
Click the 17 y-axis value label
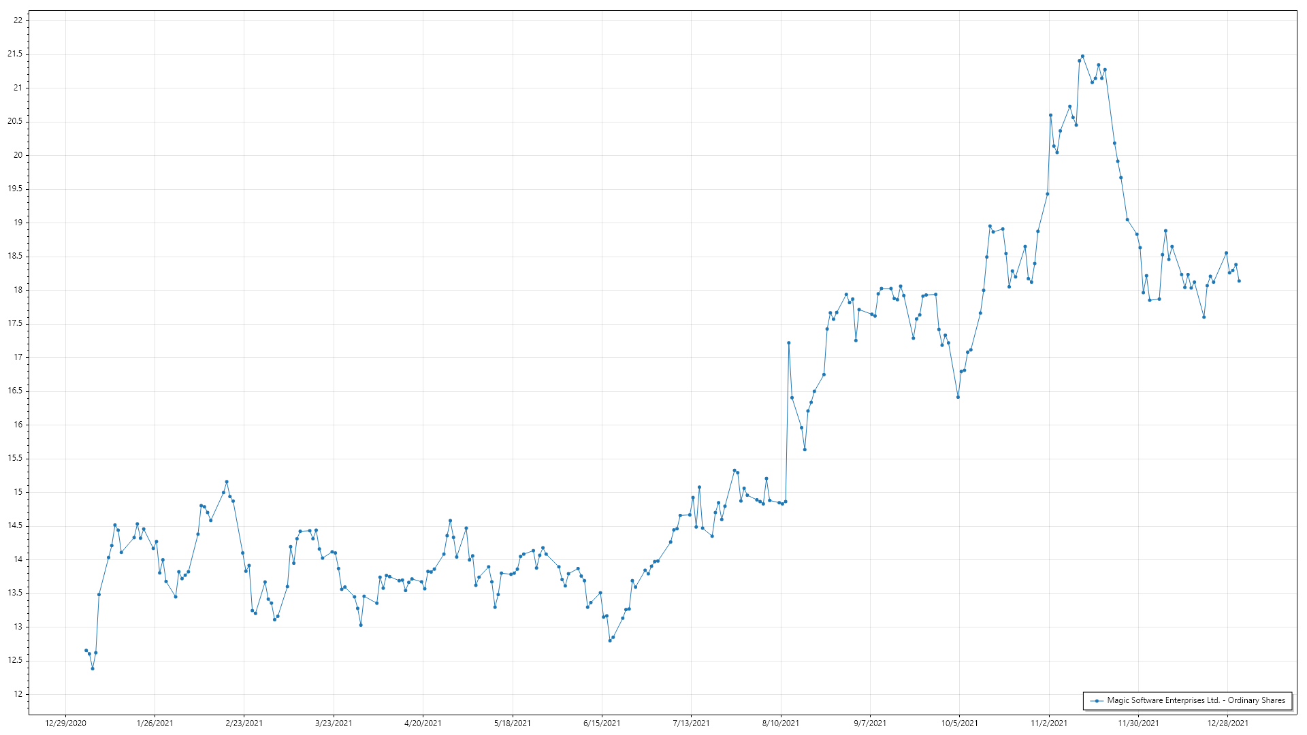tap(18, 357)
